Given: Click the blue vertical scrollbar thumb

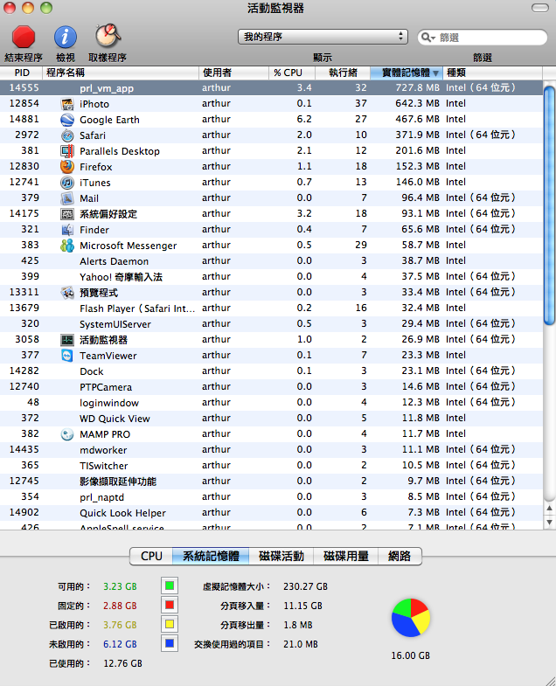Looking at the screenshot, I should [x=549, y=205].
